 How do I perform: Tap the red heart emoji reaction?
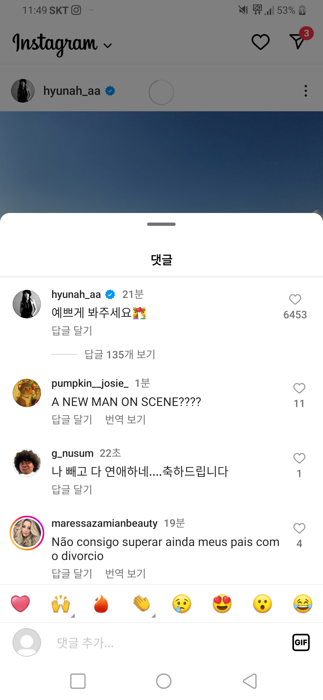tap(20, 604)
